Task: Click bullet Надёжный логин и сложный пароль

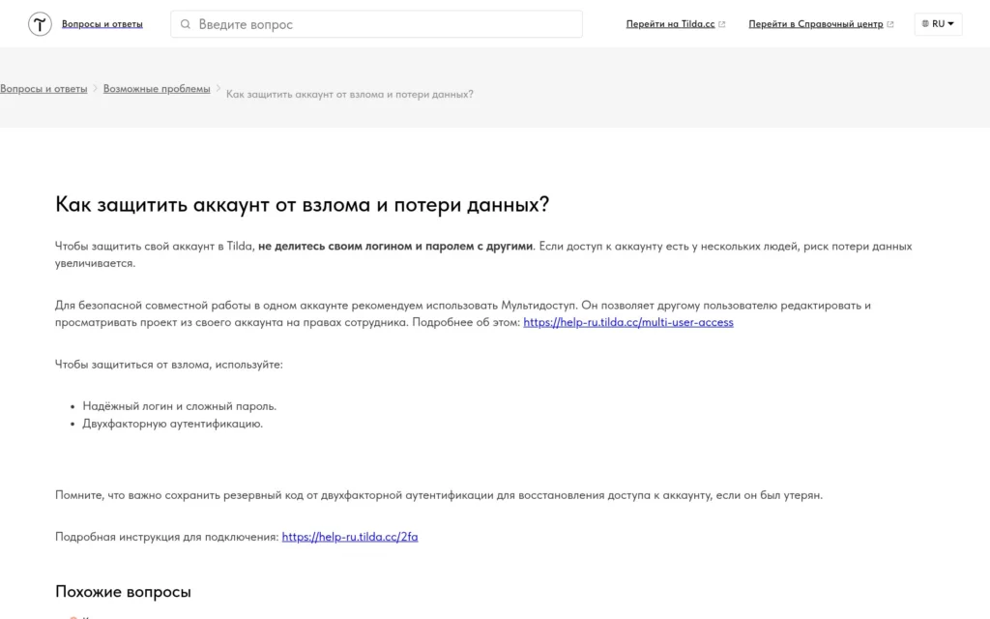Action: click(x=179, y=406)
